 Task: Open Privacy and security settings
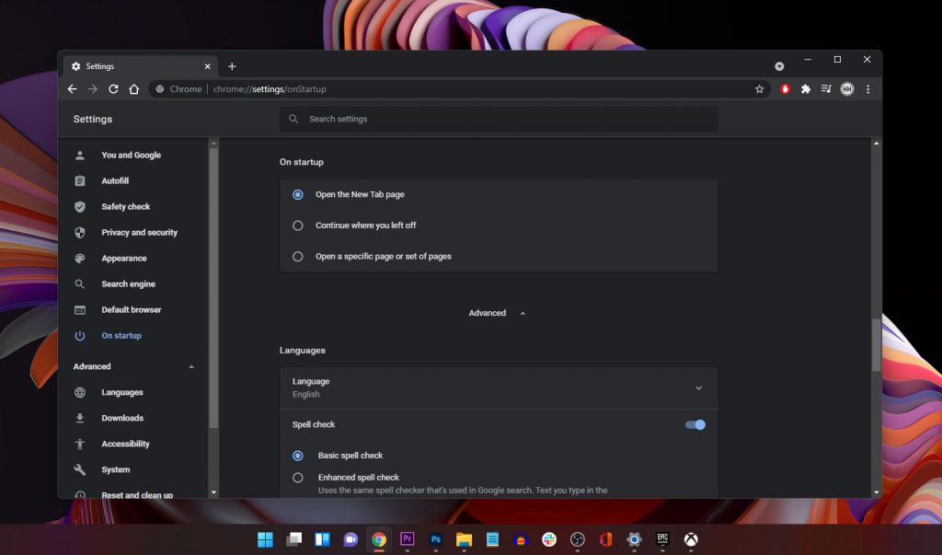pyautogui.click(x=139, y=233)
